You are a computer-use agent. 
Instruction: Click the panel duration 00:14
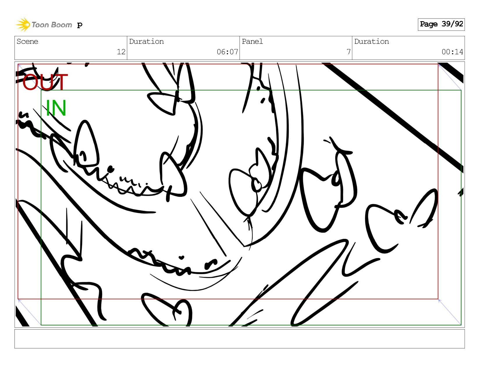coord(452,52)
